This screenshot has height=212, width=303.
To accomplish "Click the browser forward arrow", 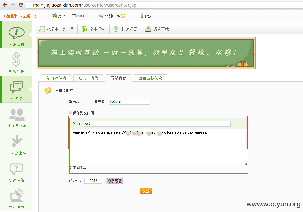I will tap(13, 5).
